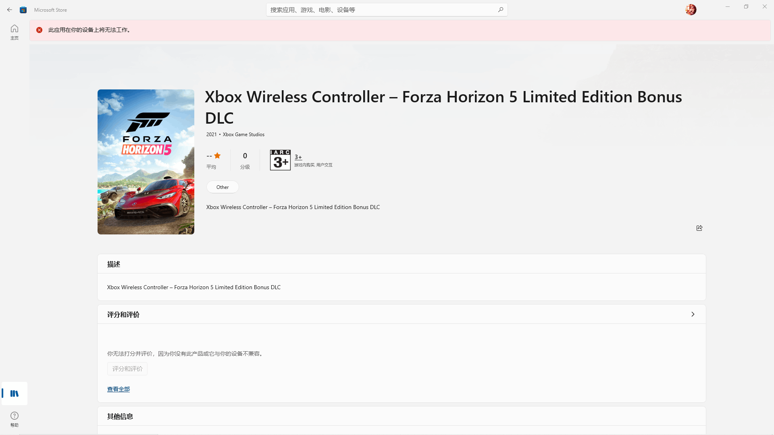The width and height of the screenshot is (774, 435).
Task: Click the 0 分级 rating count
Action: [245, 160]
